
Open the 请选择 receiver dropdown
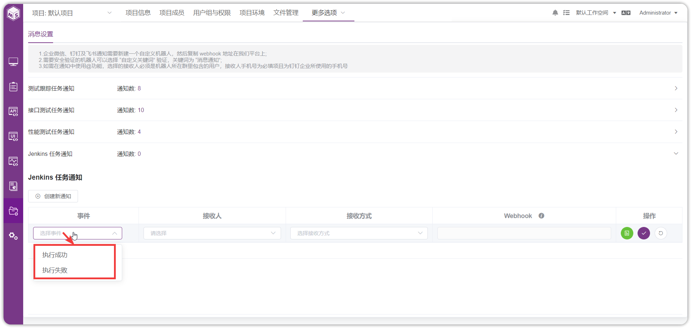point(212,233)
